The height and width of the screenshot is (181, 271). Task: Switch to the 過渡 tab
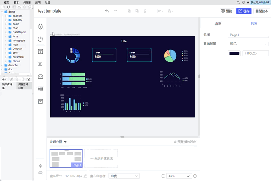218,23
